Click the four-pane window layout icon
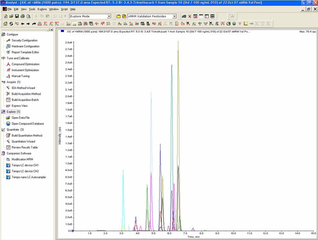Viewport: 318px width, 240px height. (213, 16)
